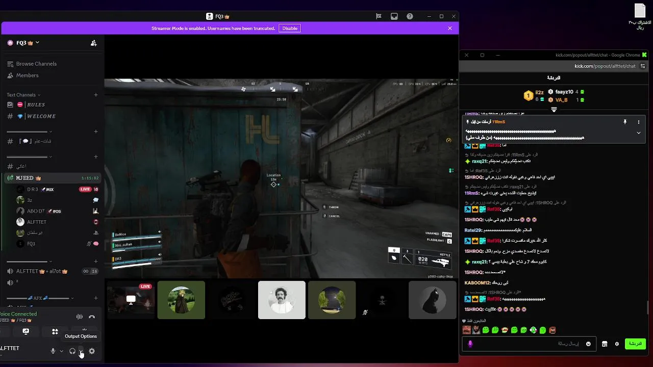Collapse Kick gift leaderboard arrow
The height and width of the screenshot is (367, 653).
(554, 110)
